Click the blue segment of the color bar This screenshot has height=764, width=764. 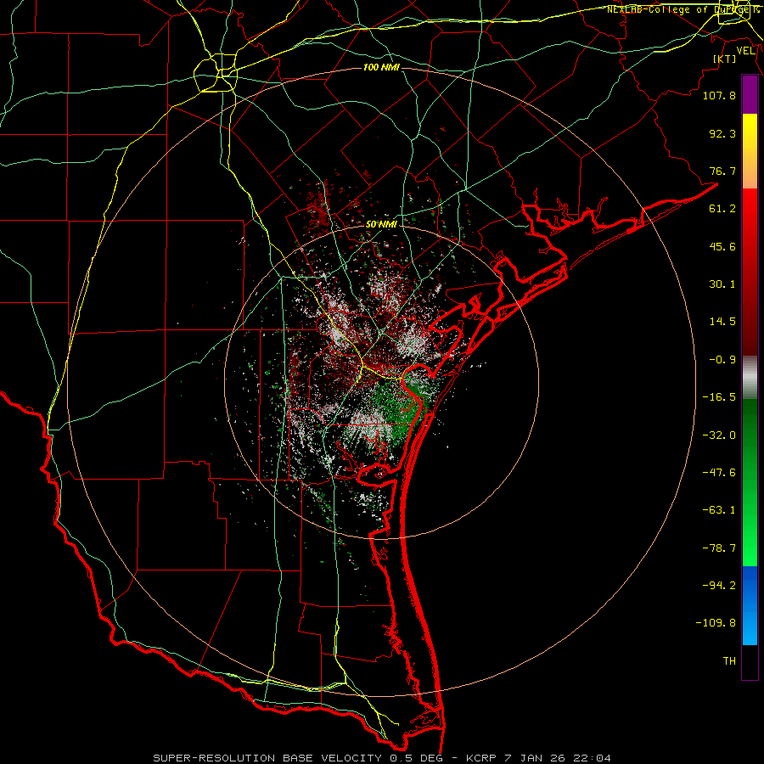(750, 605)
